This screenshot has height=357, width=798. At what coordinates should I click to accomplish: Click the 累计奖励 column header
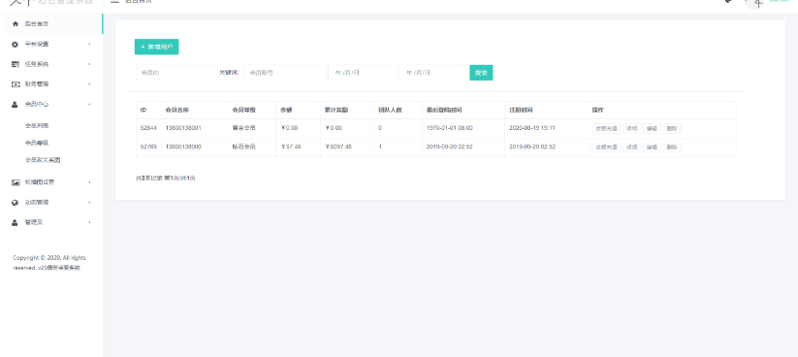(x=336, y=110)
